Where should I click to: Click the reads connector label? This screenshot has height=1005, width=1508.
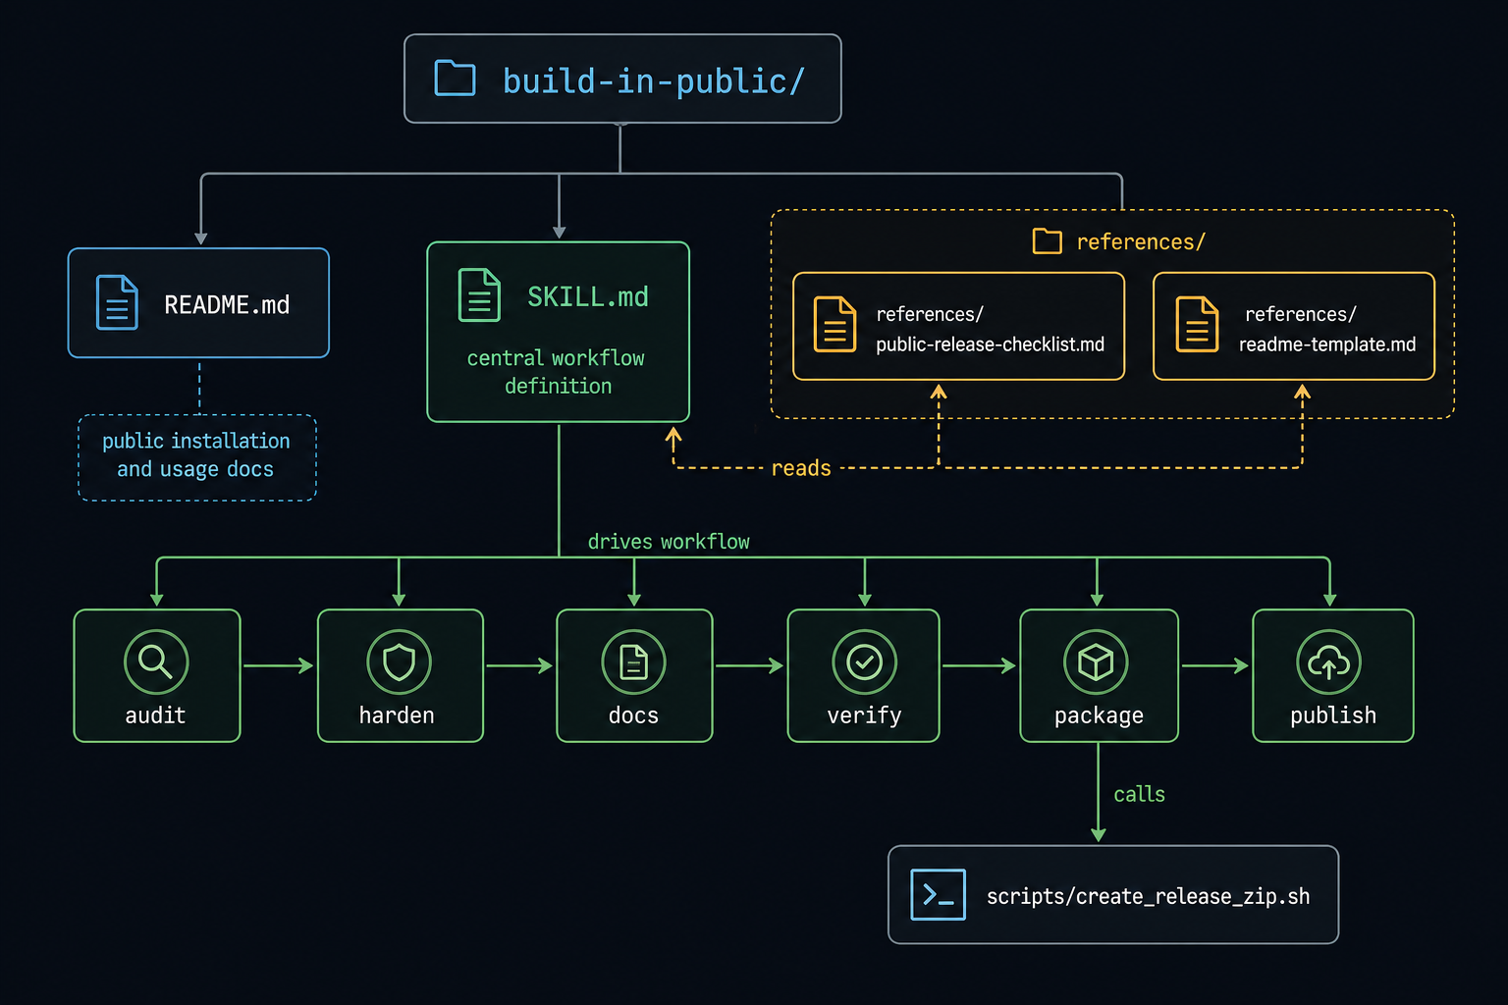pos(801,468)
